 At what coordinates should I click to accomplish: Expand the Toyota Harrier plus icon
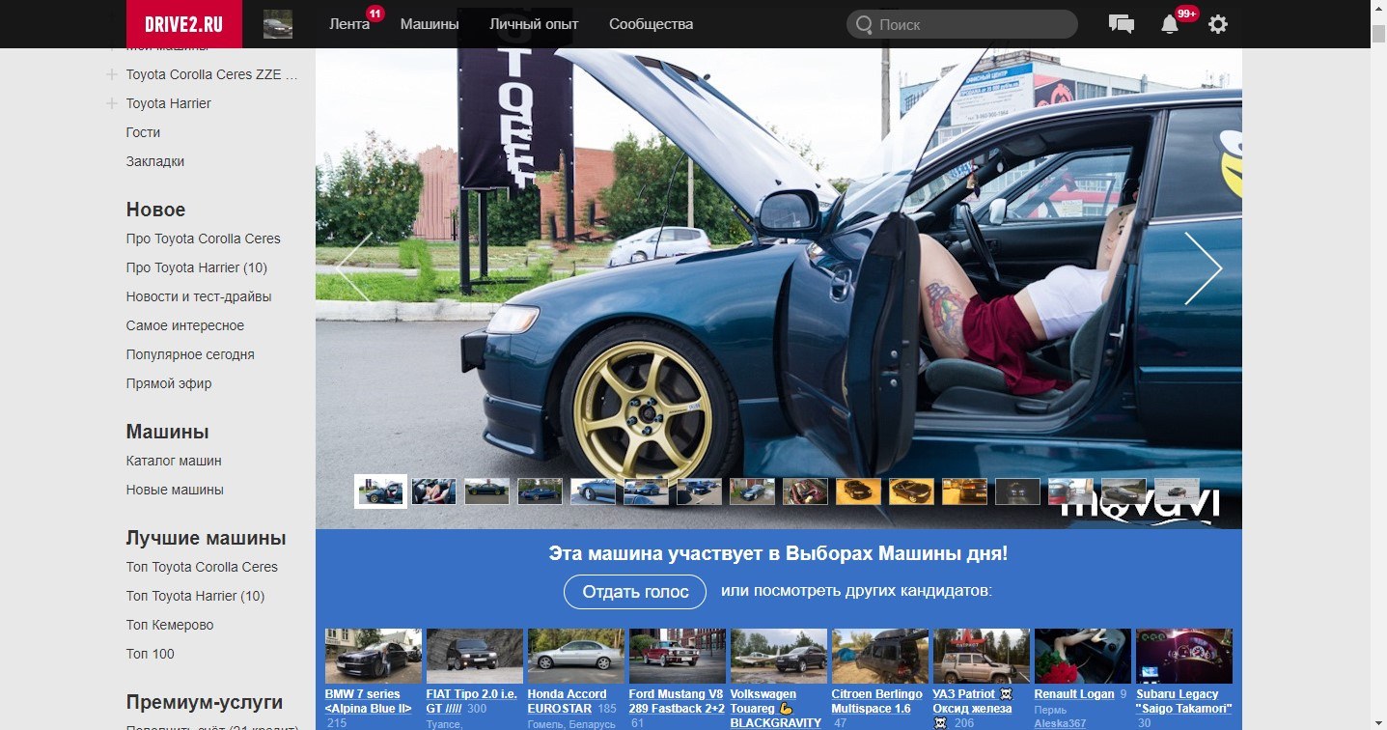coord(112,103)
